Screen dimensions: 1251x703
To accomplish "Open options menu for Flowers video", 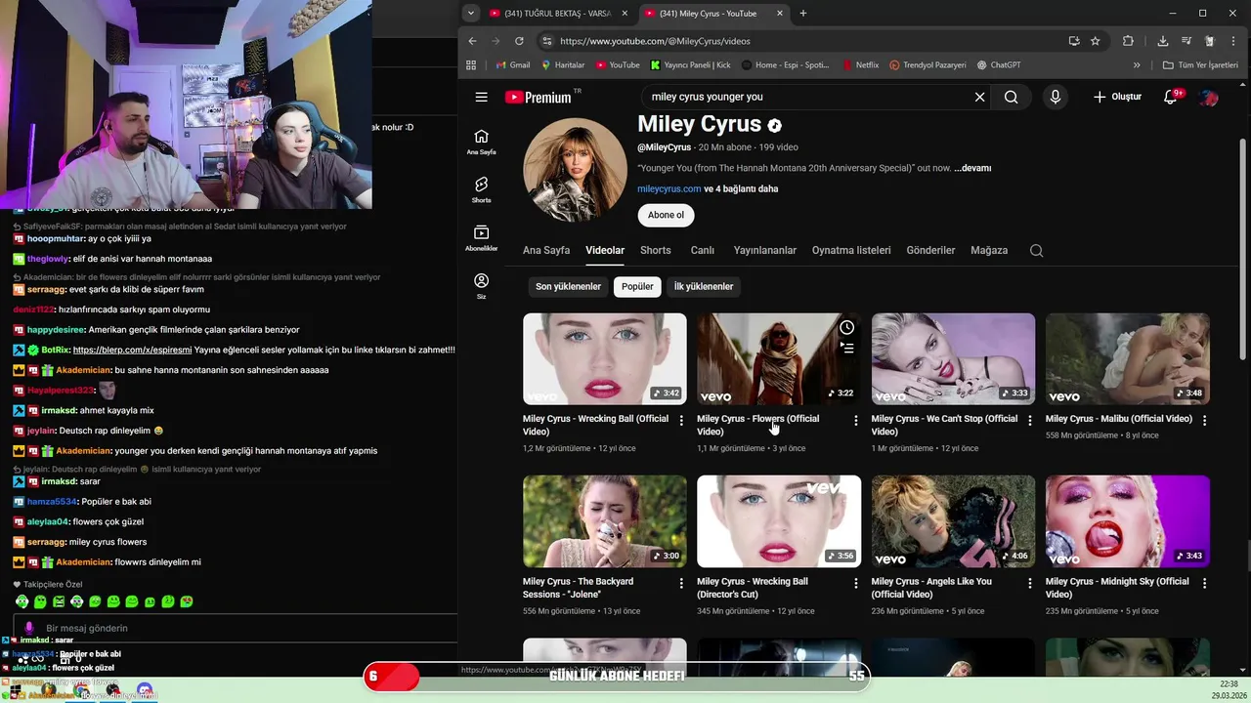I will (x=855, y=420).
